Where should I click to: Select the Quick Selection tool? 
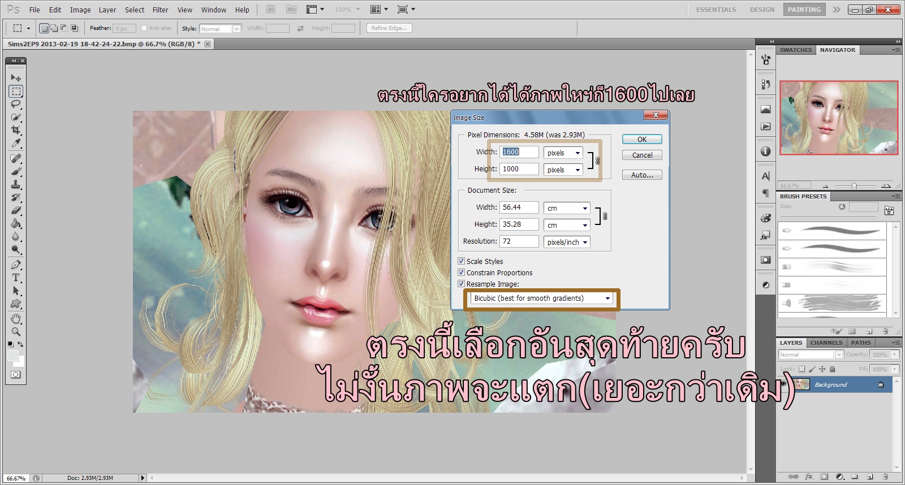[16, 117]
